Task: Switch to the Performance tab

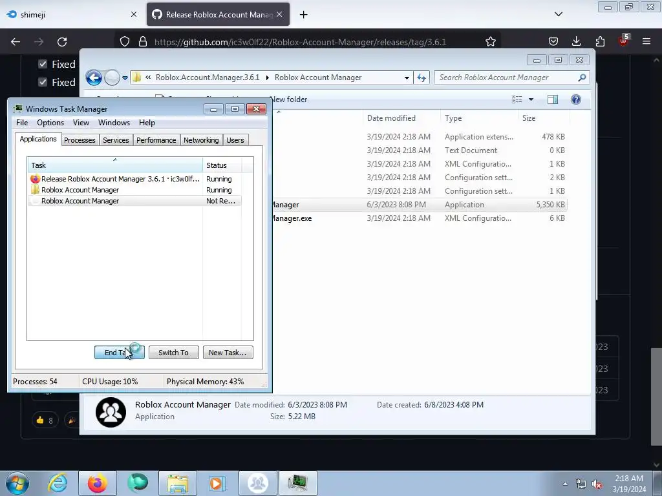Action: click(156, 140)
